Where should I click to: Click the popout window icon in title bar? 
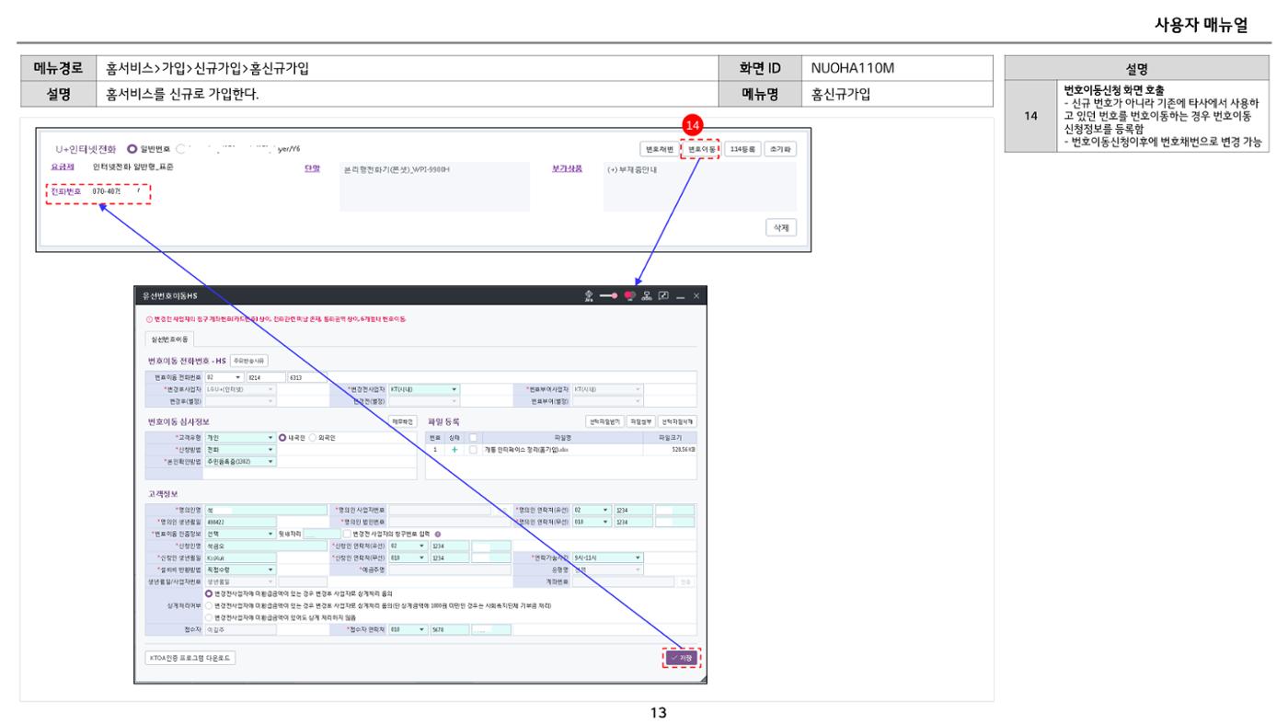click(x=663, y=295)
